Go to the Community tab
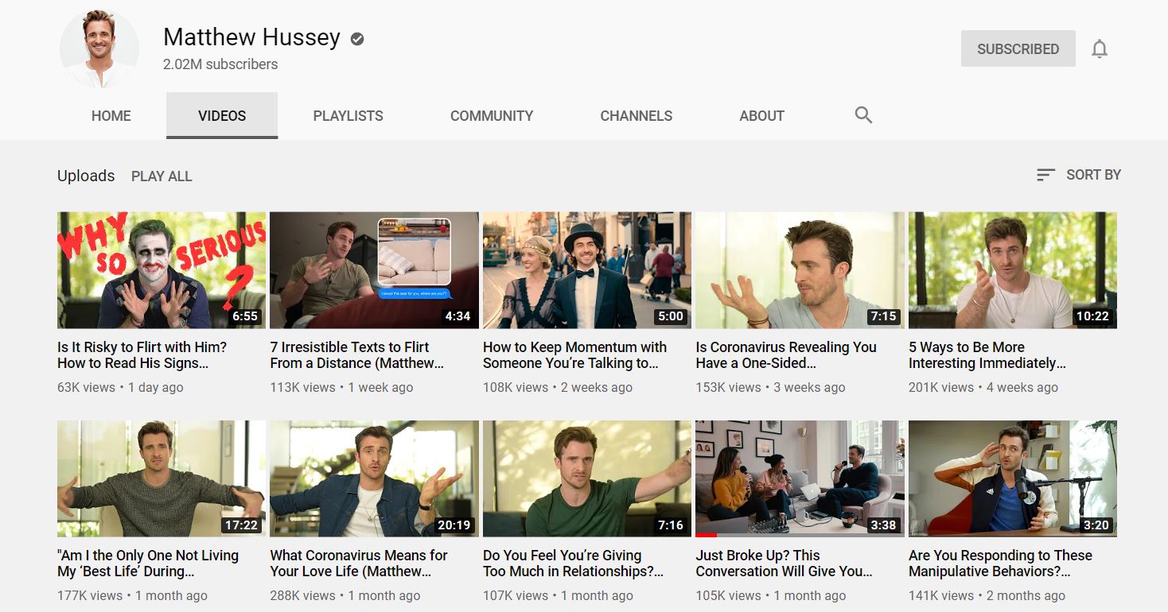Viewport: 1168px width, 612px height. [x=492, y=116]
